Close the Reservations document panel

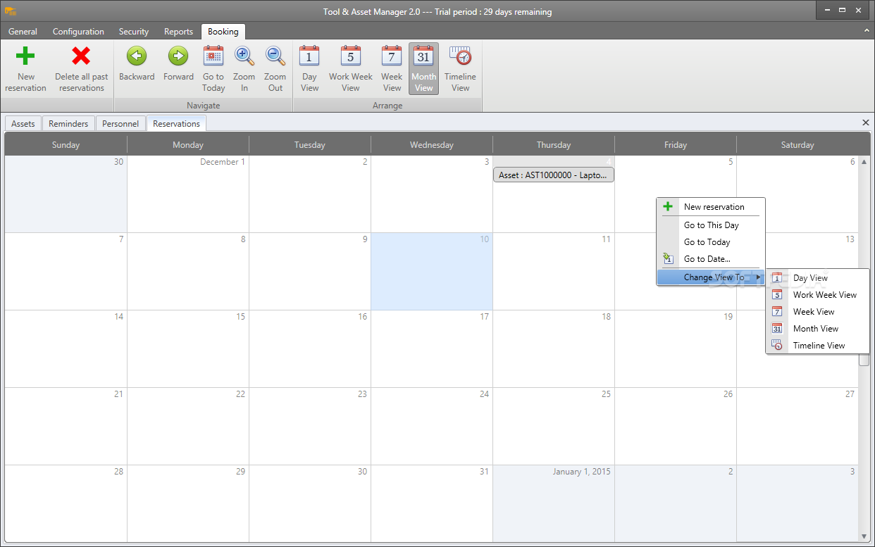(866, 122)
